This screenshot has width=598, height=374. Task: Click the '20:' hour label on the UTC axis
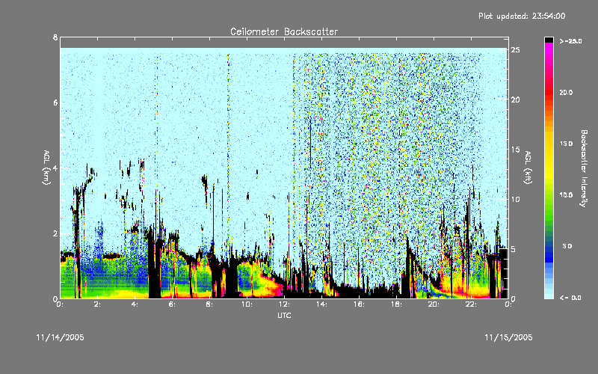tap(434, 304)
